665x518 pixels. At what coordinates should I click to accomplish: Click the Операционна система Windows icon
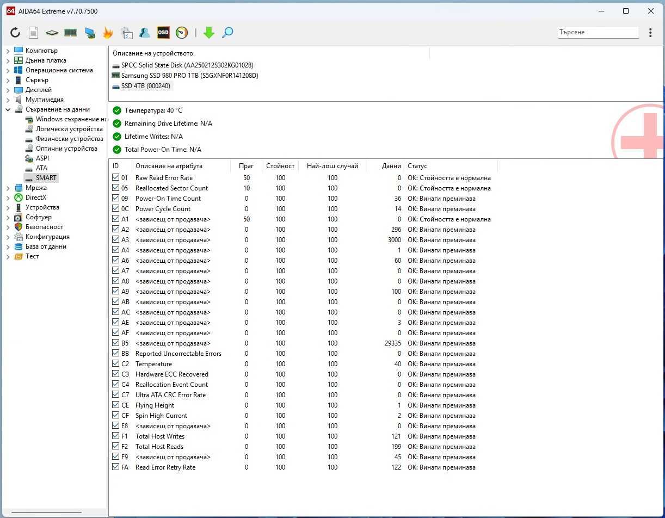coord(19,70)
